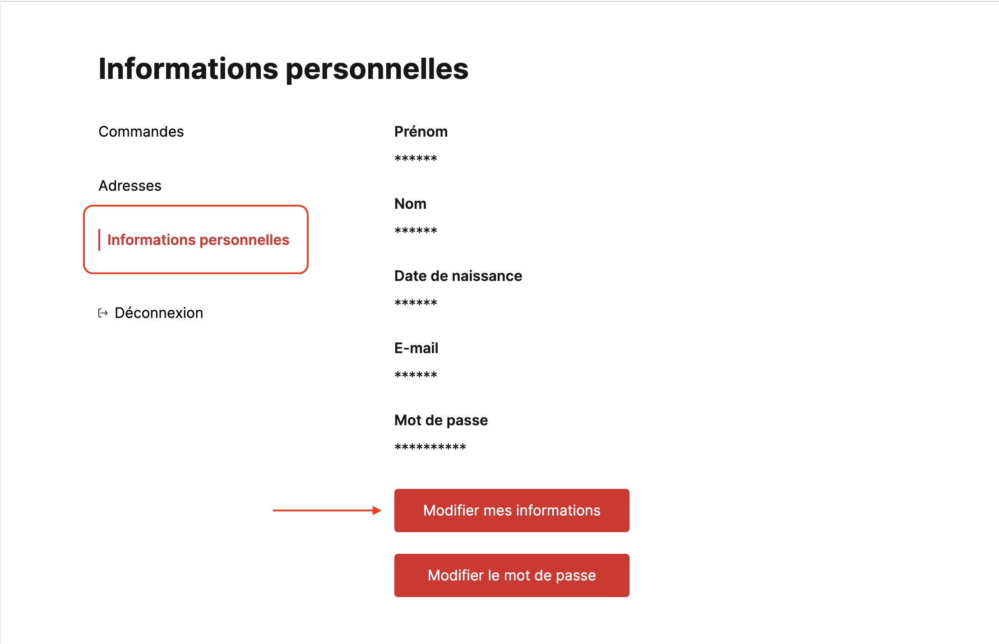Click Modifier le mot de passe button
999x644 pixels.
tap(512, 575)
